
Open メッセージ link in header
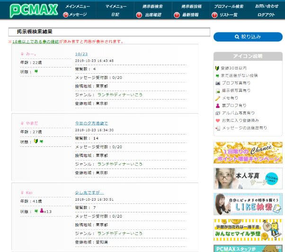pyautogui.click(x=78, y=15)
